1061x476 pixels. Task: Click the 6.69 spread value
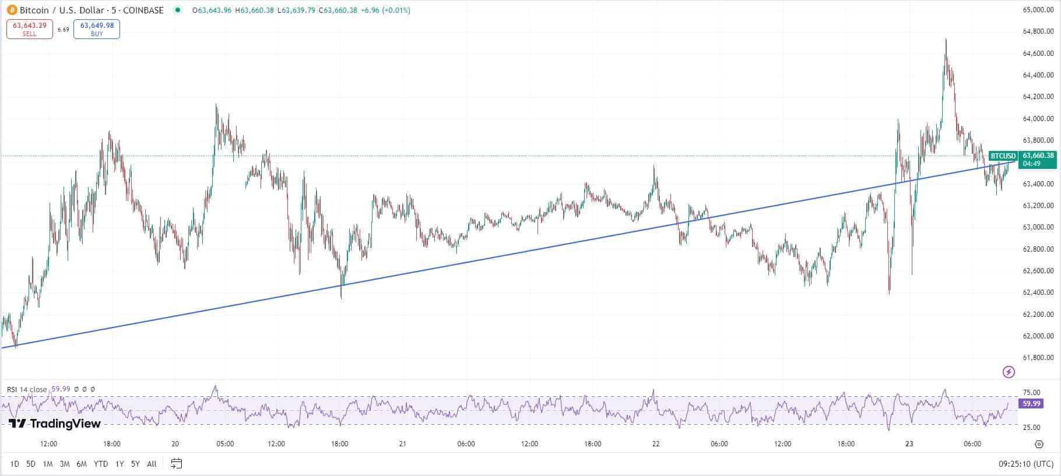(x=63, y=29)
